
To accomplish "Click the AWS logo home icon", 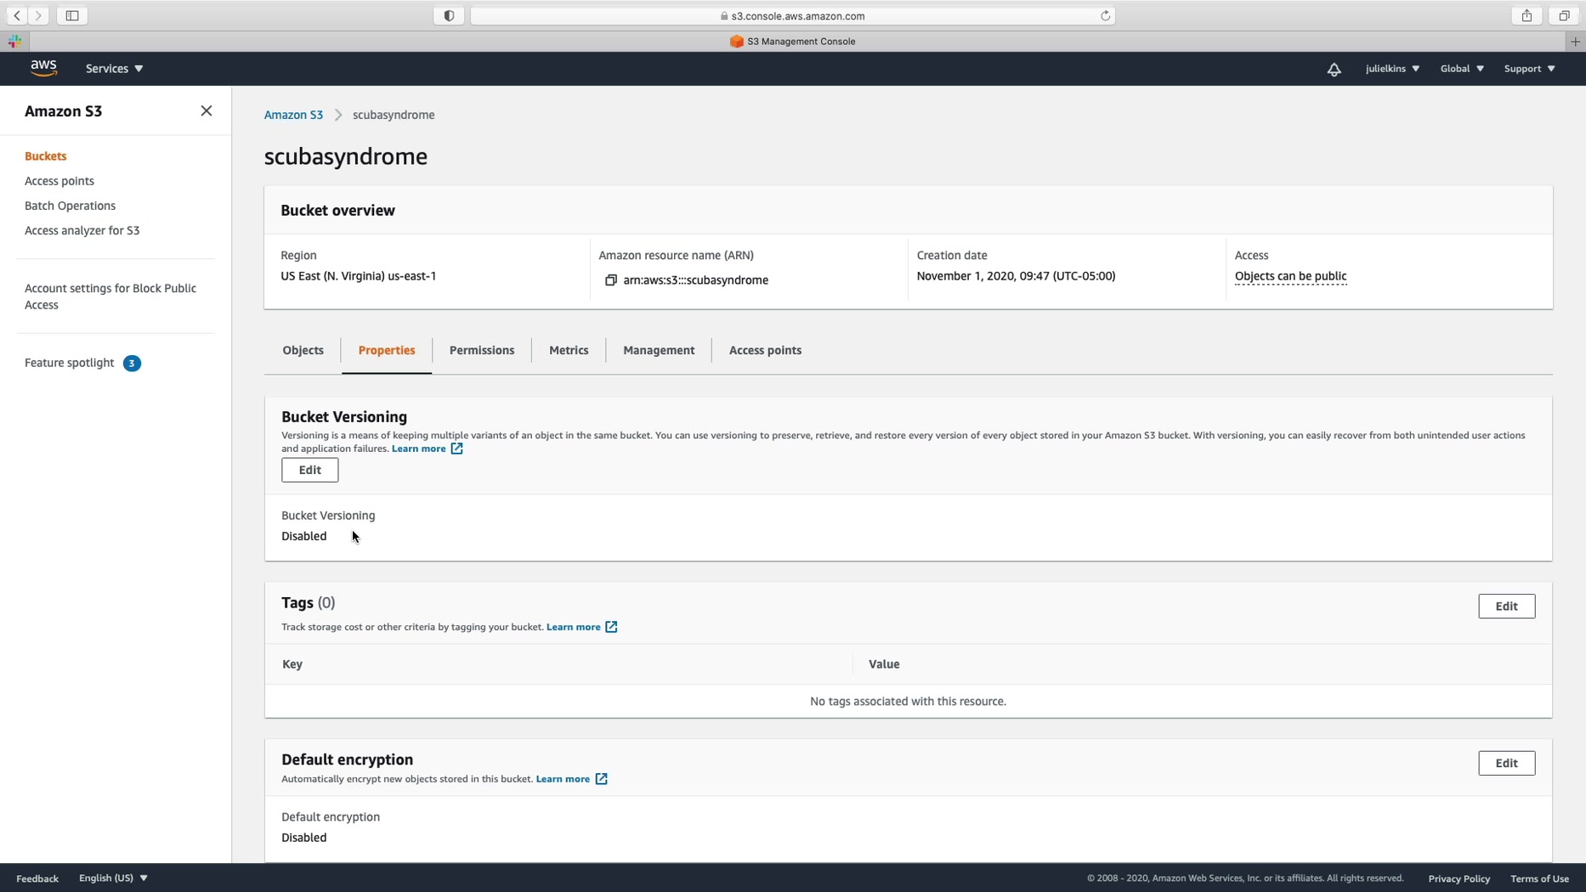I will click(43, 68).
